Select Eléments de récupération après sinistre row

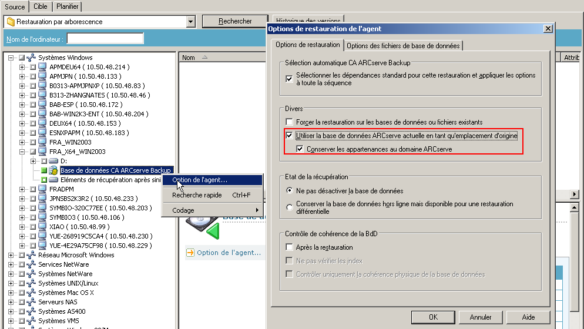point(110,180)
